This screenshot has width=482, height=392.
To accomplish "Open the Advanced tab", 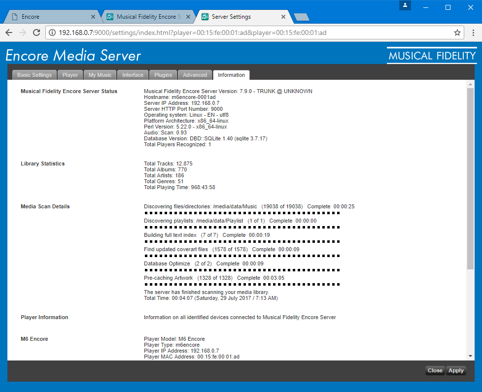I will 195,75.
